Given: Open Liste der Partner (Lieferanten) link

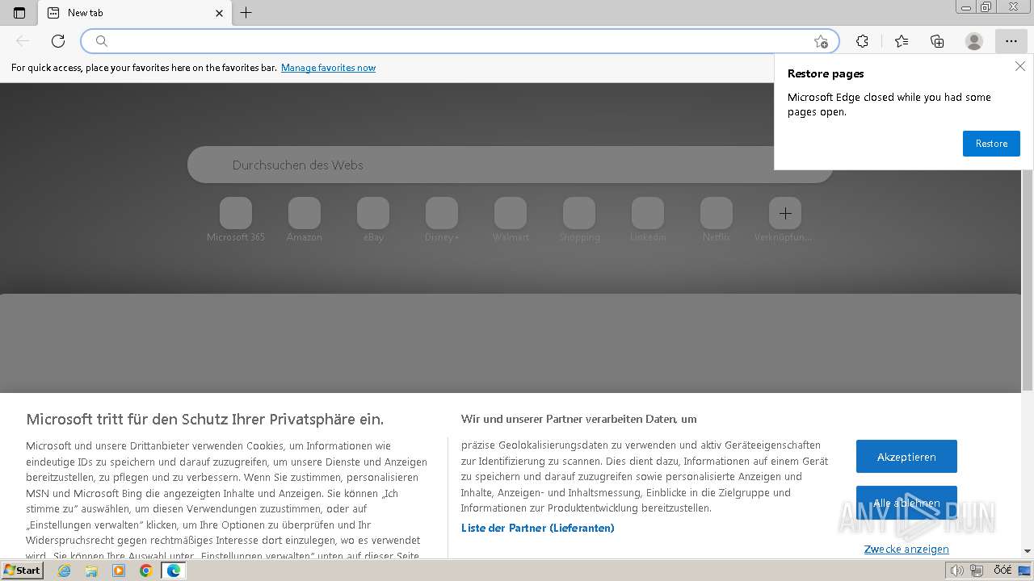Looking at the screenshot, I should pyautogui.click(x=537, y=528).
